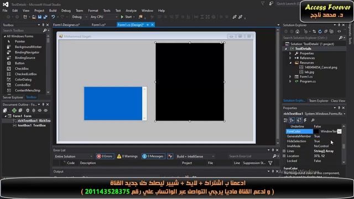354x199 pixels.
Task: Click the Home icon in Solution Explorer
Action: 298,32
